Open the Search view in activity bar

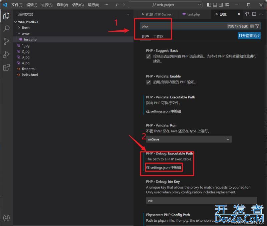6,29
